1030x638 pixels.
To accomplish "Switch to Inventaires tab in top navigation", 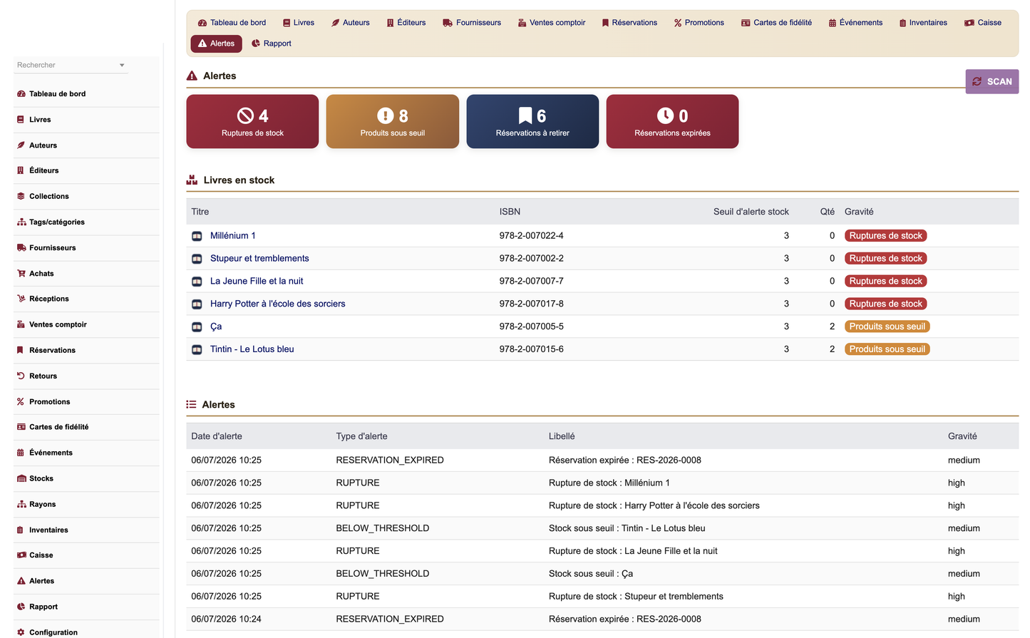I will pos(923,23).
